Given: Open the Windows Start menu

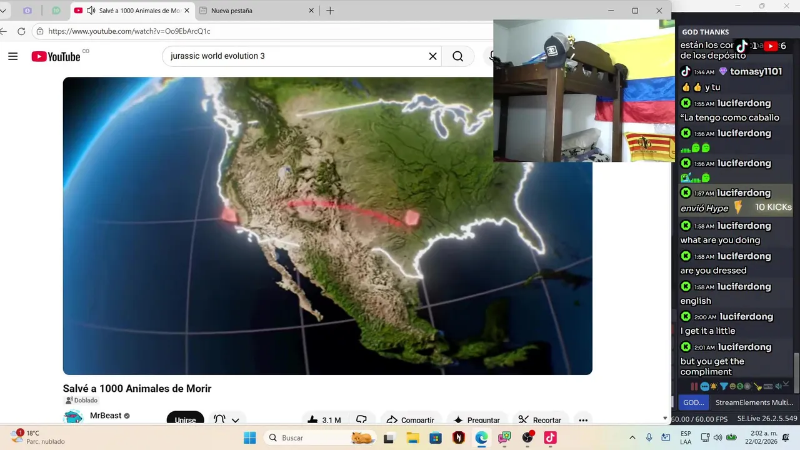Looking at the screenshot, I should point(250,437).
